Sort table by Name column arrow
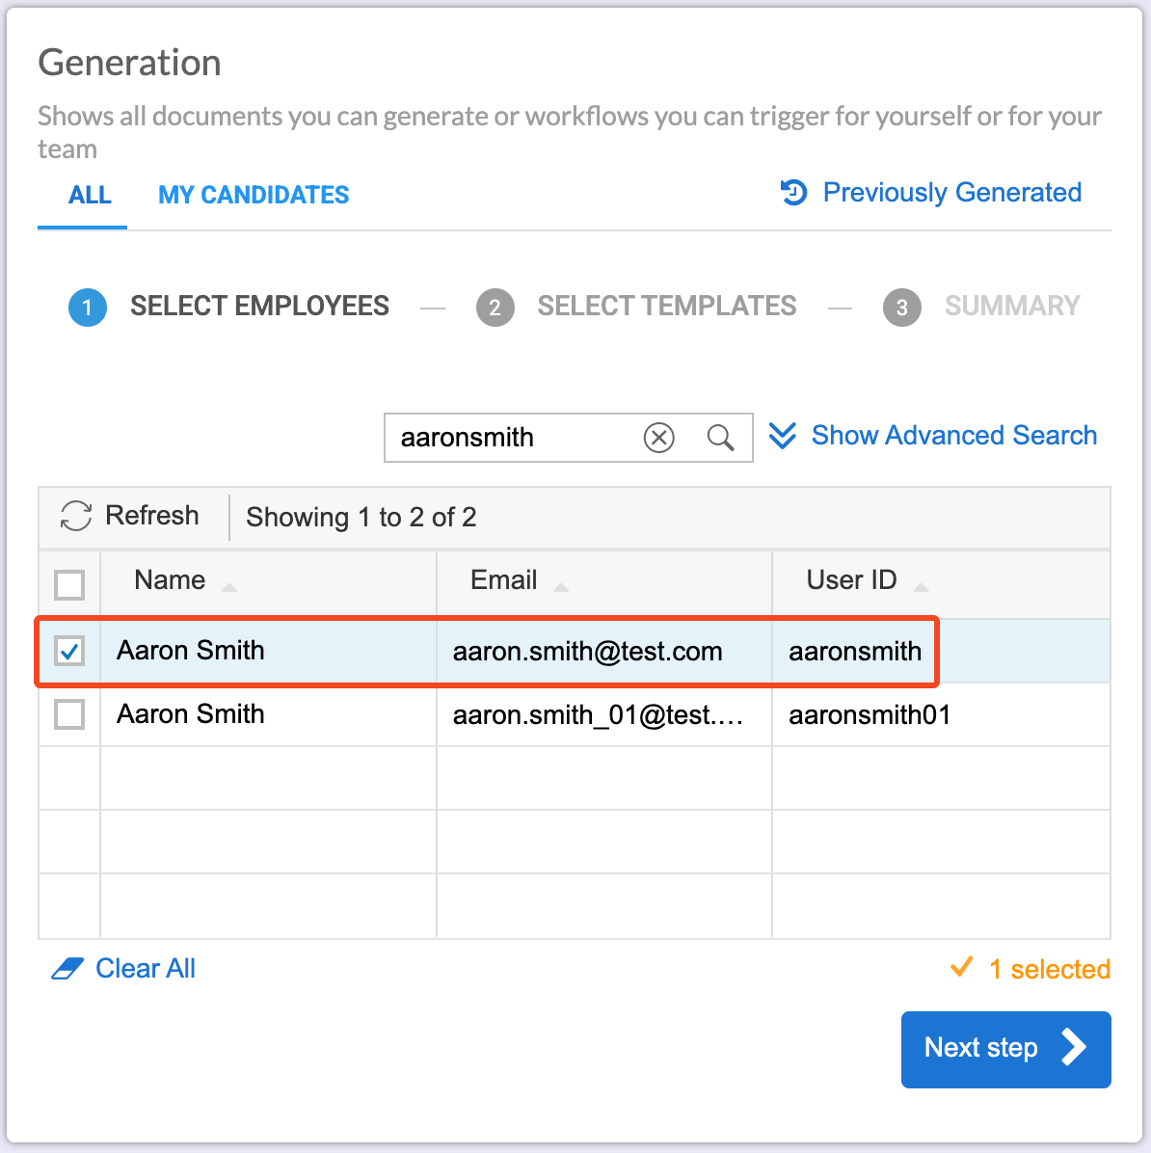Screen dimensions: 1151x1153 [x=229, y=587]
